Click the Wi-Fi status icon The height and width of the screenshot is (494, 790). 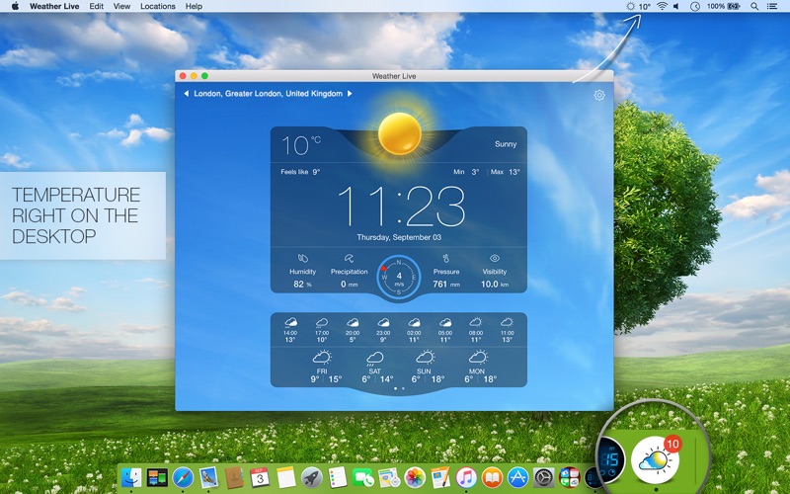pyautogui.click(x=661, y=6)
